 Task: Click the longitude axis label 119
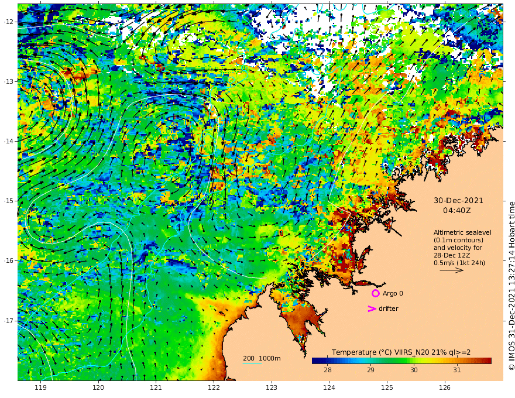click(x=40, y=388)
